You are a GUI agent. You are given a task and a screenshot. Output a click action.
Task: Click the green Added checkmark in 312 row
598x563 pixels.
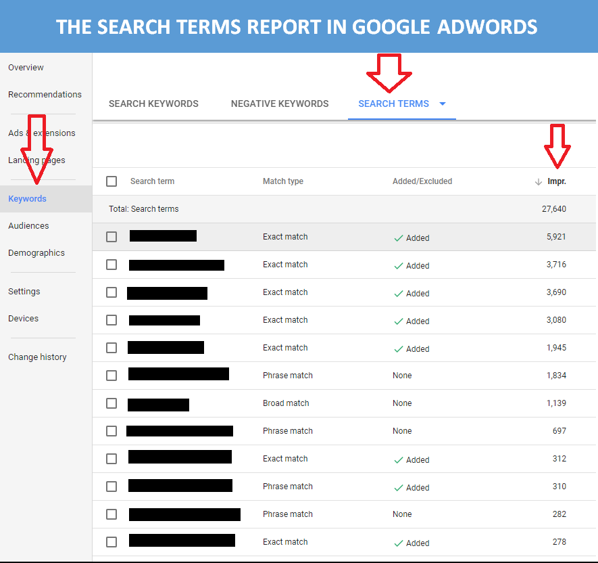[x=399, y=460]
